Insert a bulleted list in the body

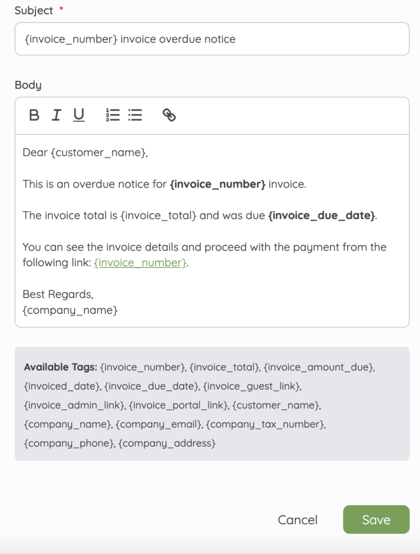point(135,115)
